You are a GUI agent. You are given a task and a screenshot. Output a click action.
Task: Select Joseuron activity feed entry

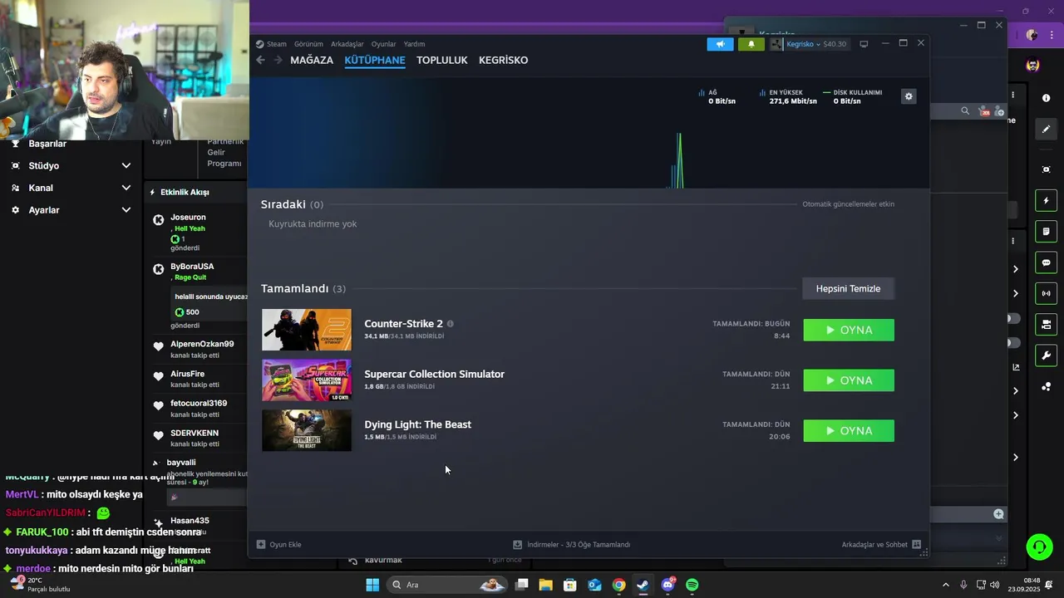197,233
